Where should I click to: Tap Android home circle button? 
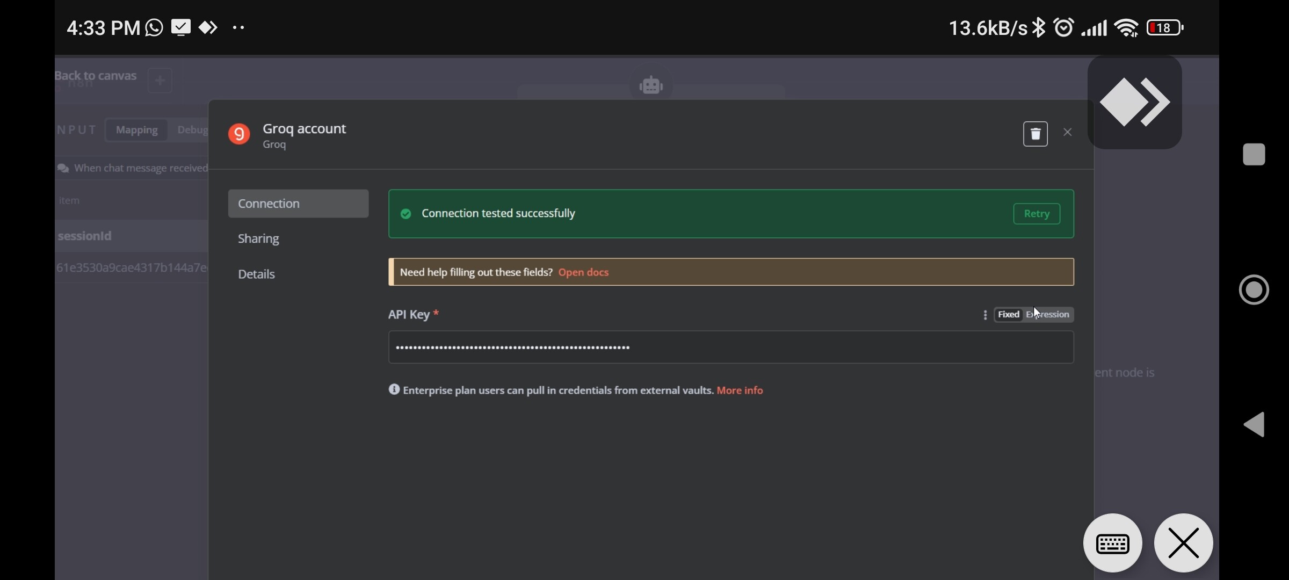[x=1254, y=290]
